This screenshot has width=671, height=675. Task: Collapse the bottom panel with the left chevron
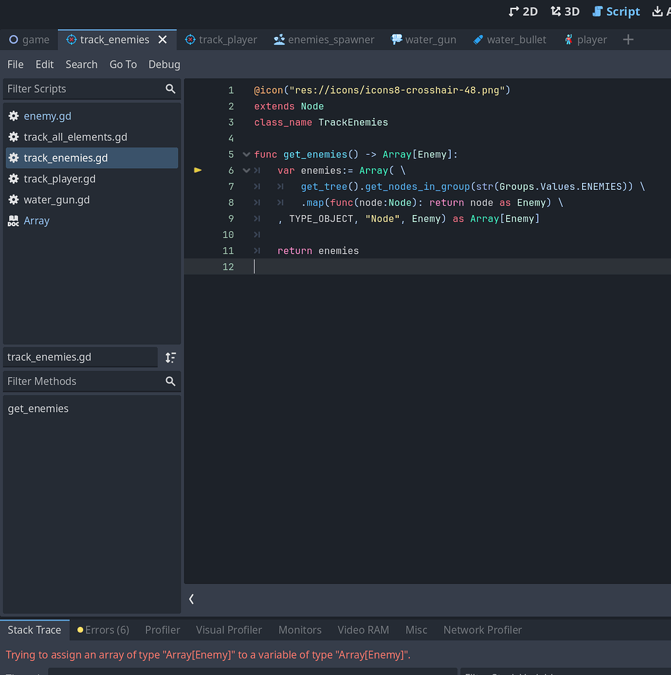pyautogui.click(x=191, y=599)
